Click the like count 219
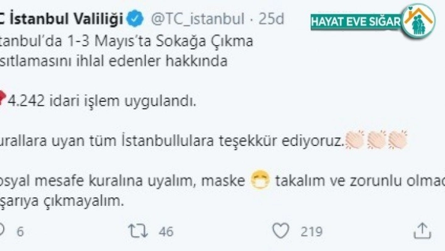 click(x=311, y=232)
